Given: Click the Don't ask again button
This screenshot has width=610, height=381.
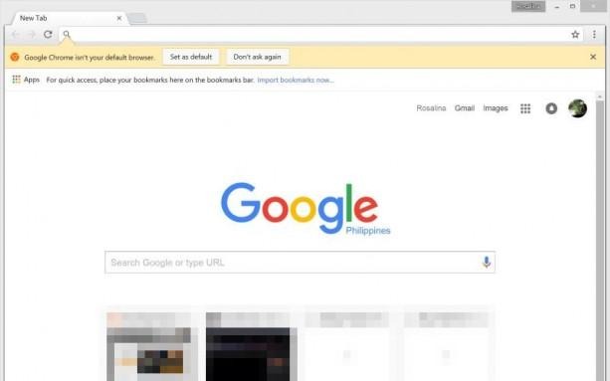Looking at the screenshot, I should [x=257, y=57].
